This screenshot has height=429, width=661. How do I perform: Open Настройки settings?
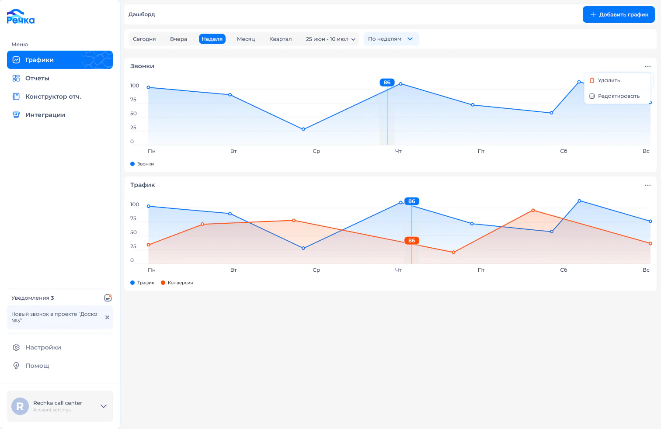[x=60, y=347]
